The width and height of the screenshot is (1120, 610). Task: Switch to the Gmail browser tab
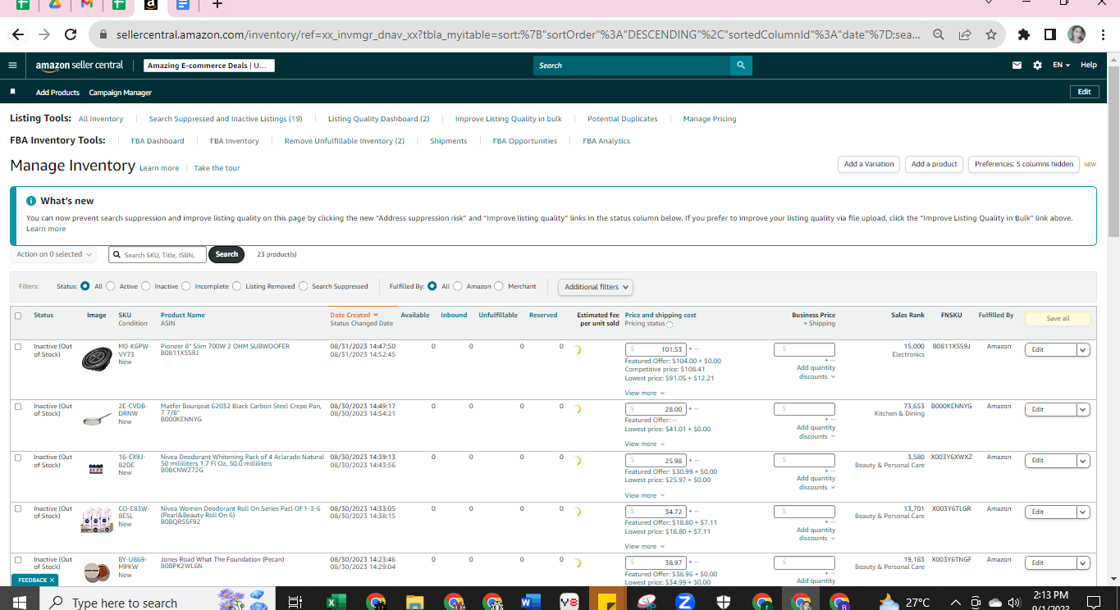point(86,4)
